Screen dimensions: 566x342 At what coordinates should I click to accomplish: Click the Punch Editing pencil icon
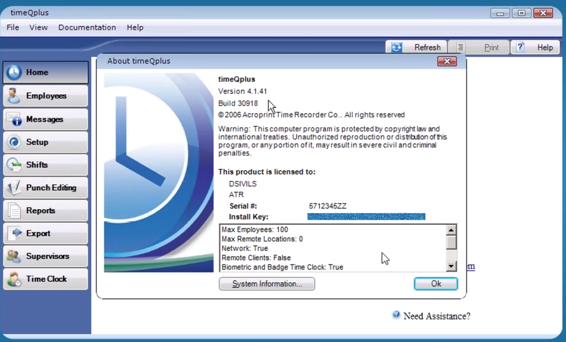tap(14, 188)
